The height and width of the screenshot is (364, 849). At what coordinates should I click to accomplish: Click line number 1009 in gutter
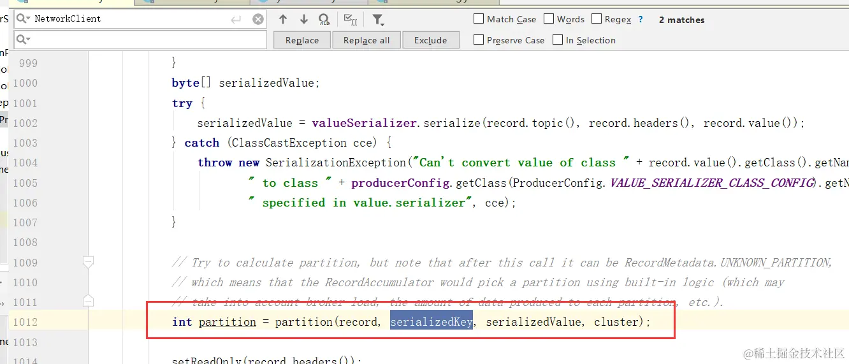point(25,263)
